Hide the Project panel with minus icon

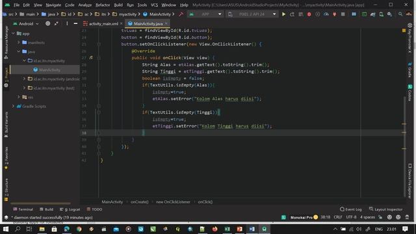pos(75,23)
